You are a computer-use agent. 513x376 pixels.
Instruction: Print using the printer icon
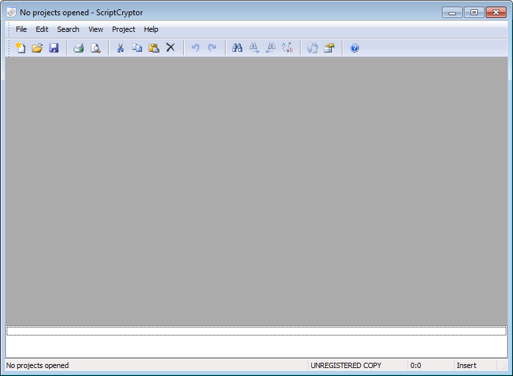[78, 48]
